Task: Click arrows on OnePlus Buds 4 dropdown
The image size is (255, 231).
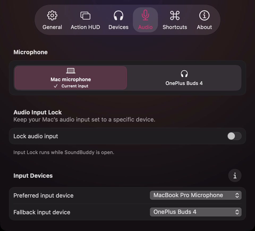Action: tap(237, 212)
